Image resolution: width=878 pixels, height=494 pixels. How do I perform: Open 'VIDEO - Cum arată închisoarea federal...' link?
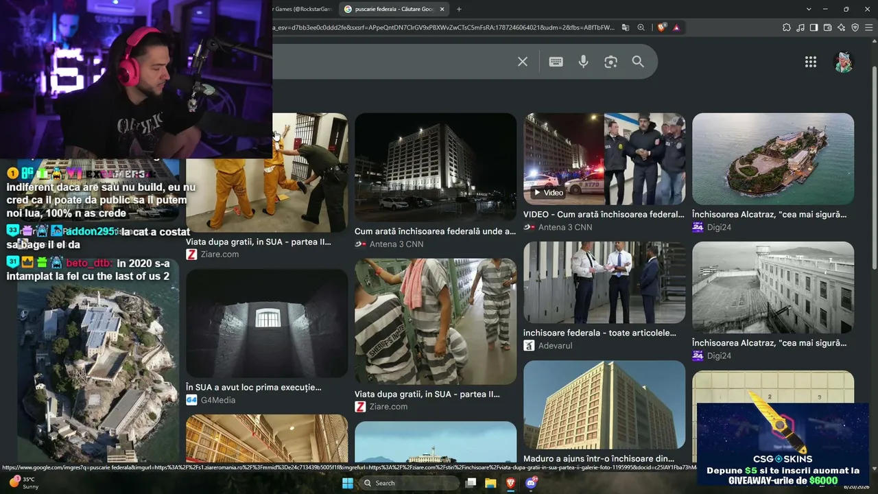[x=604, y=214]
